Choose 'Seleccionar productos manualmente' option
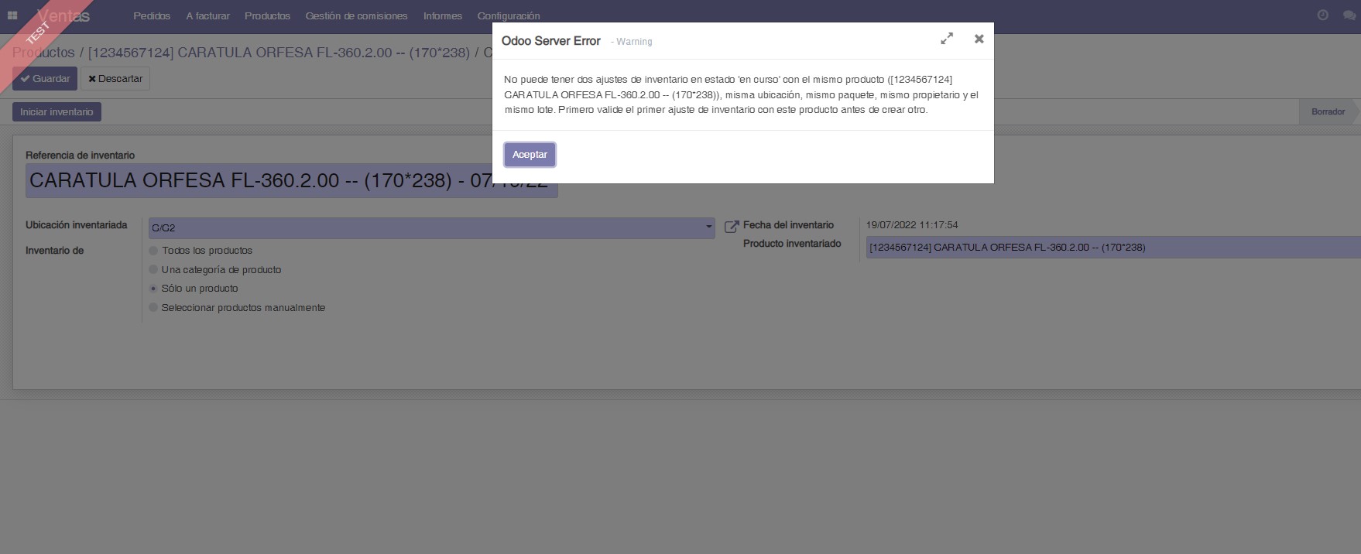The image size is (1361, 554). coord(153,308)
